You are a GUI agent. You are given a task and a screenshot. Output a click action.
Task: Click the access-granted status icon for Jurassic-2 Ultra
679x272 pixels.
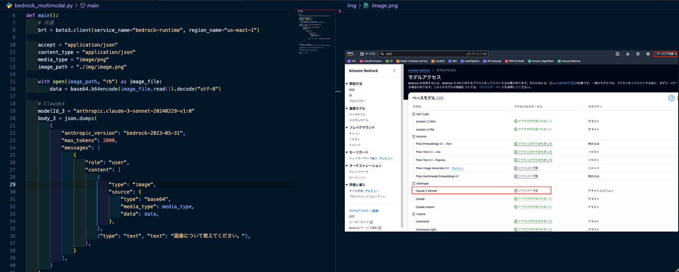[x=516, y=121]
